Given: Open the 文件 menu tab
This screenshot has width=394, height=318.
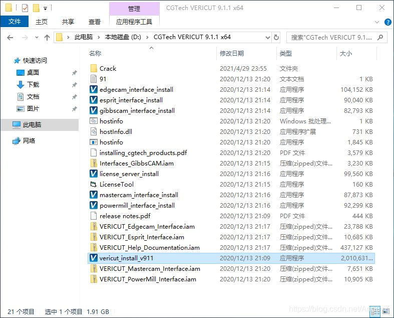Looking at the screenshot, I should (x=15, y=22).
